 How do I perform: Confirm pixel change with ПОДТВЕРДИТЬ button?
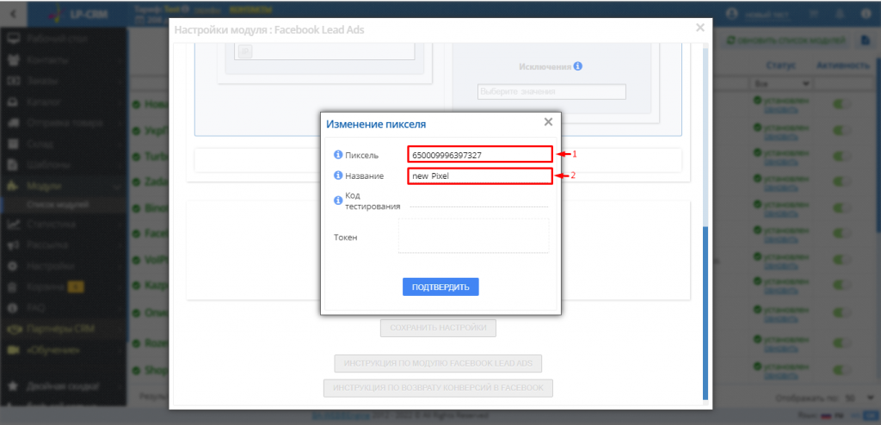point(440,286)
